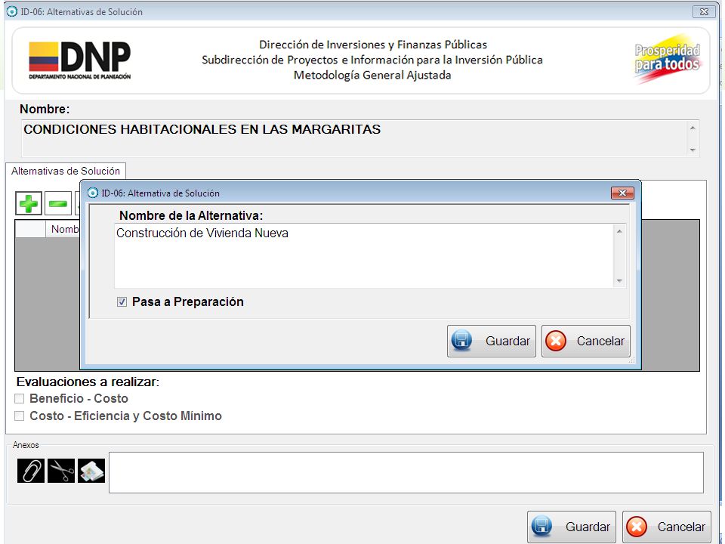Click Metodología General Ajustada header text

372,76
